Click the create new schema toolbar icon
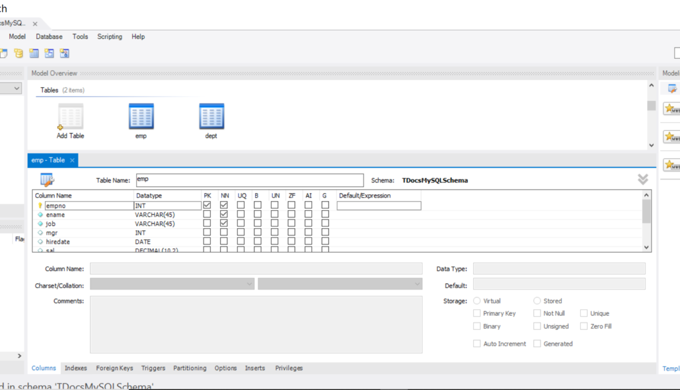680x390 pixels. (19, 53)
